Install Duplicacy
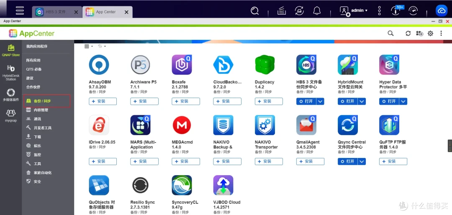This screenshot has width=452, height=215. [269, 101]
